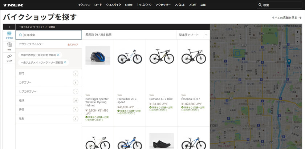
Task: Click arrow next to すべての店舗を見る
Action: tap(300, 18)
